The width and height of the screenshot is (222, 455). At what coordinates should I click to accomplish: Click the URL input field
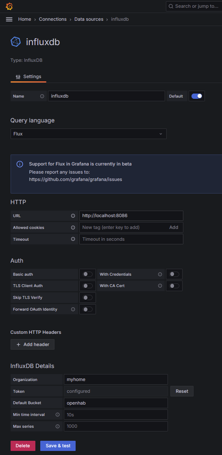pos(131,216)
